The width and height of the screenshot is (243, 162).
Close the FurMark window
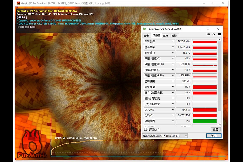click(223, 3)
